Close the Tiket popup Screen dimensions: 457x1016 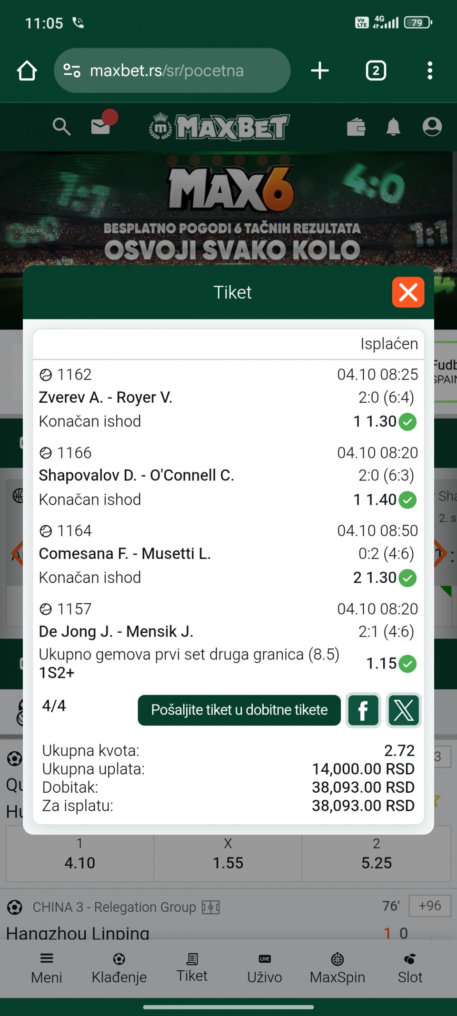pyautogui.click(x=408, y=292)
